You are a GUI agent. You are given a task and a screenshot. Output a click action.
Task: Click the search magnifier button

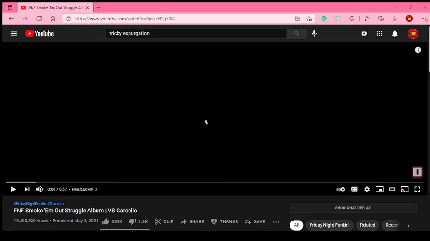point(296,33)
